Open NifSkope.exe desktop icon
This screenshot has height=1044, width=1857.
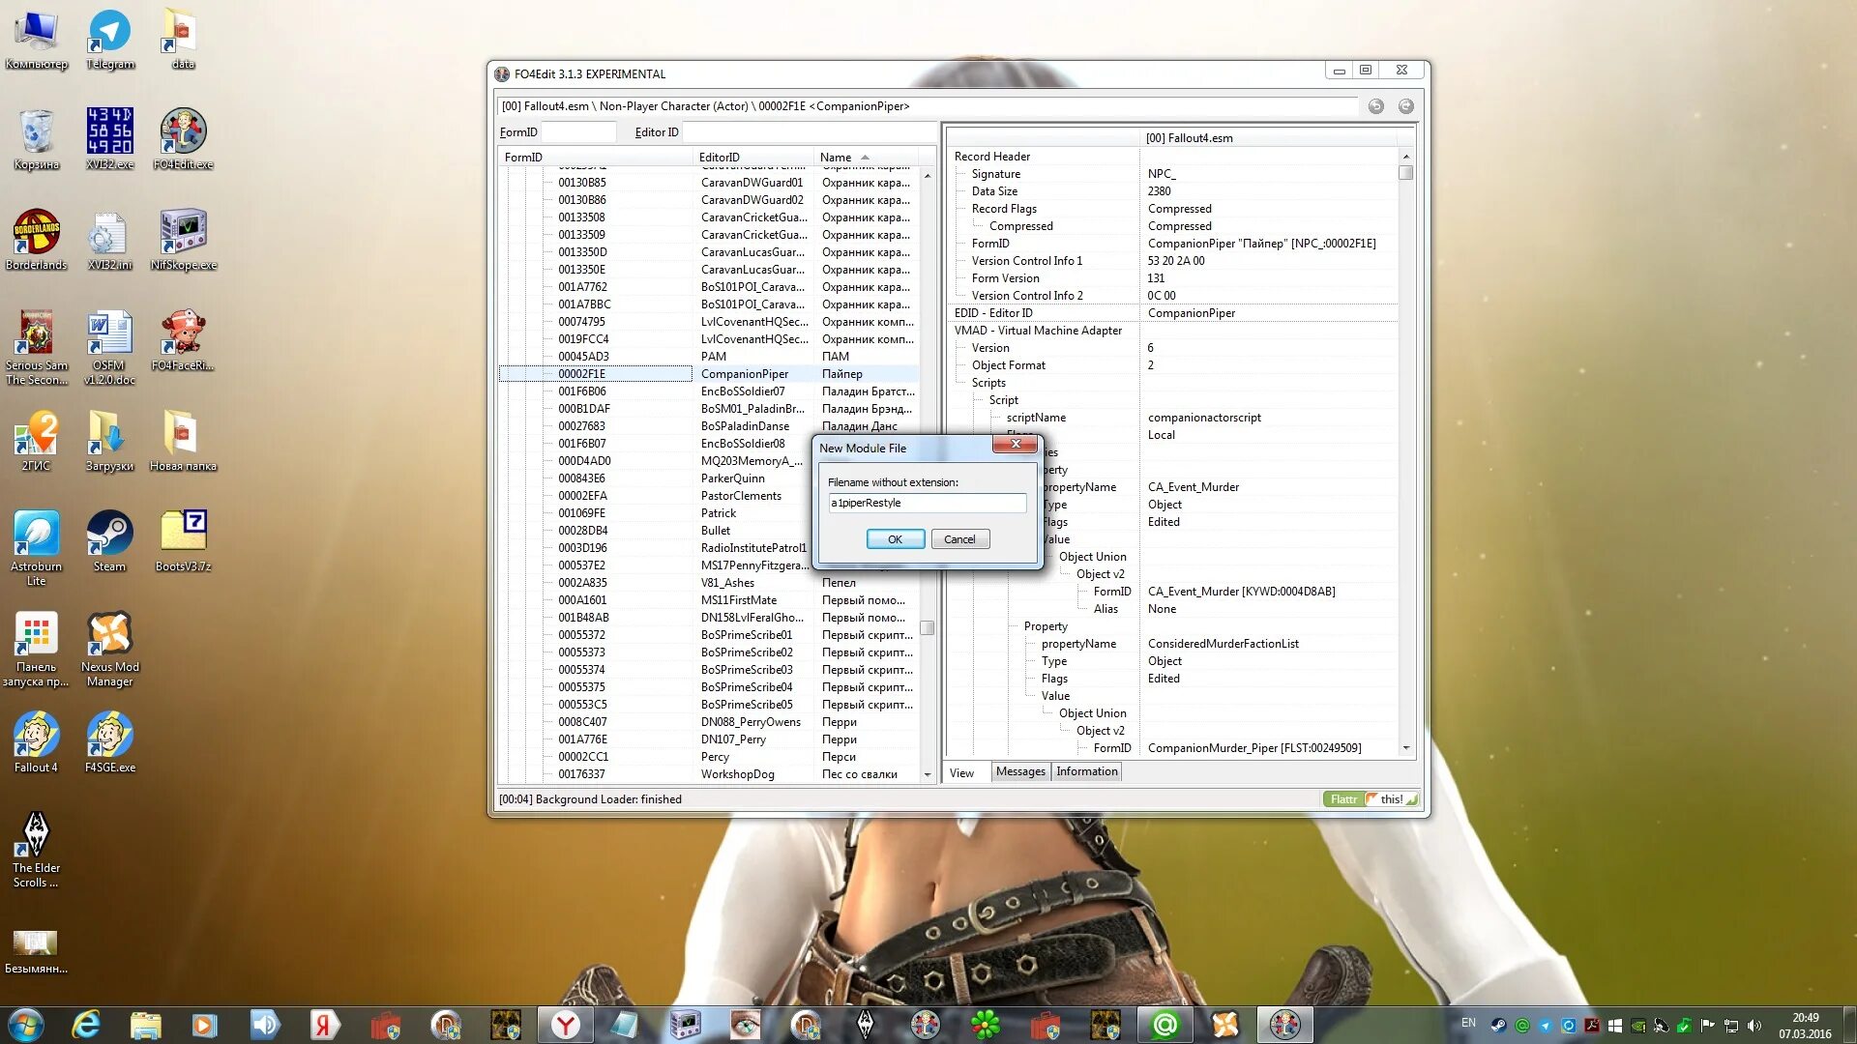pos(183,241)
